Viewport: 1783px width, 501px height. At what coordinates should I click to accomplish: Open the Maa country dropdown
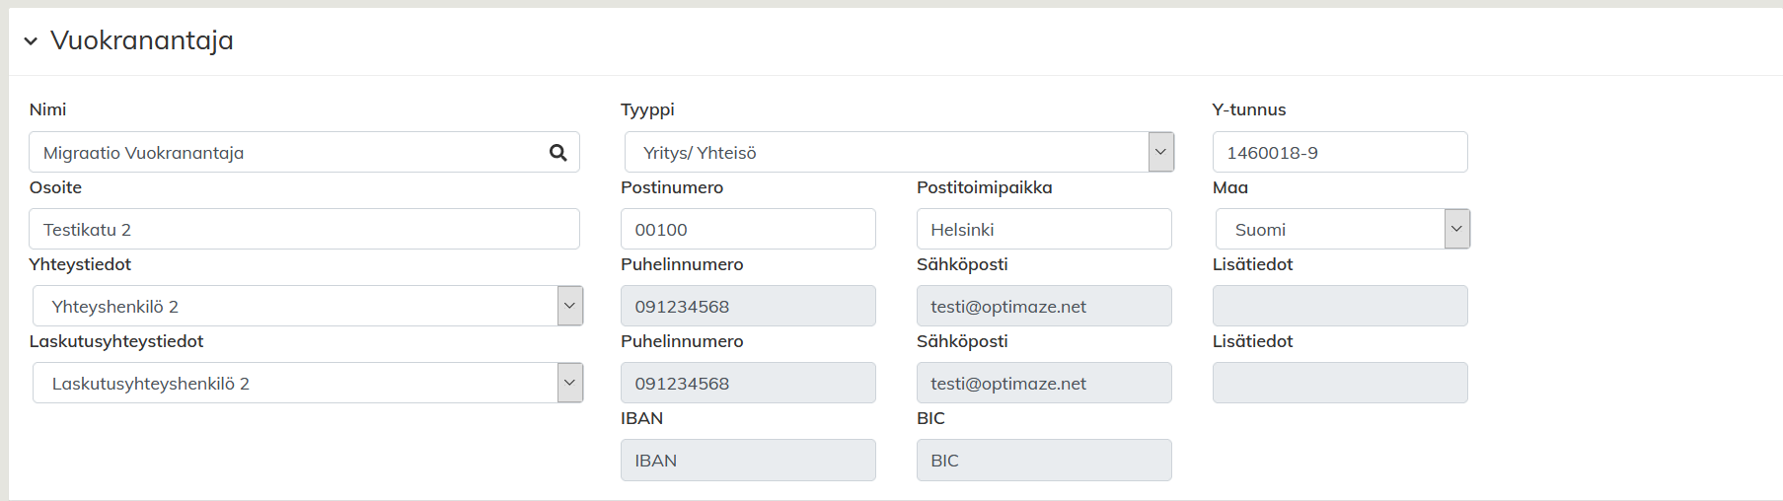tap(1456, 229)
